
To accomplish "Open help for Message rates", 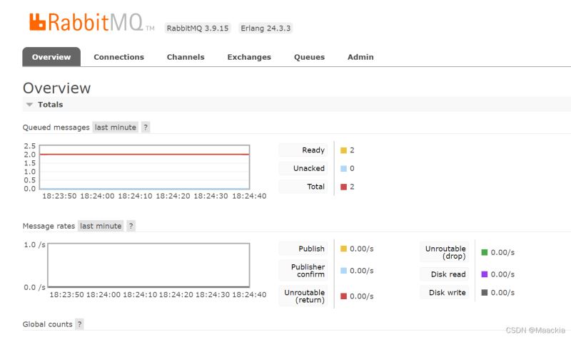I will (x=131, y=226).
